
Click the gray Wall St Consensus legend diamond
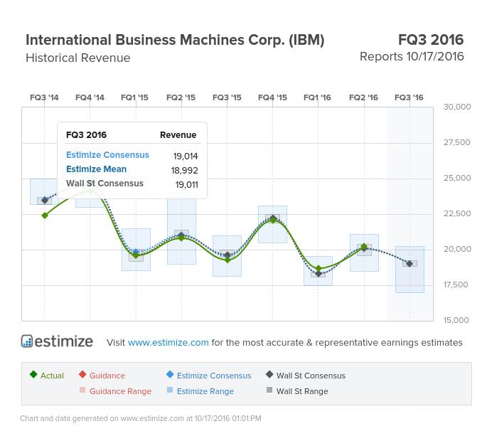click(x=269, y=374)
